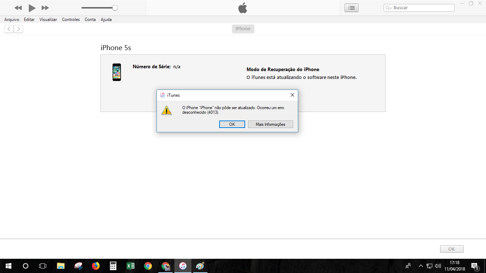Image resolution: width=486 pixels, height=273 pixels.
Task: Open Calculator from taskbar
Action: (x=113, y=266)
